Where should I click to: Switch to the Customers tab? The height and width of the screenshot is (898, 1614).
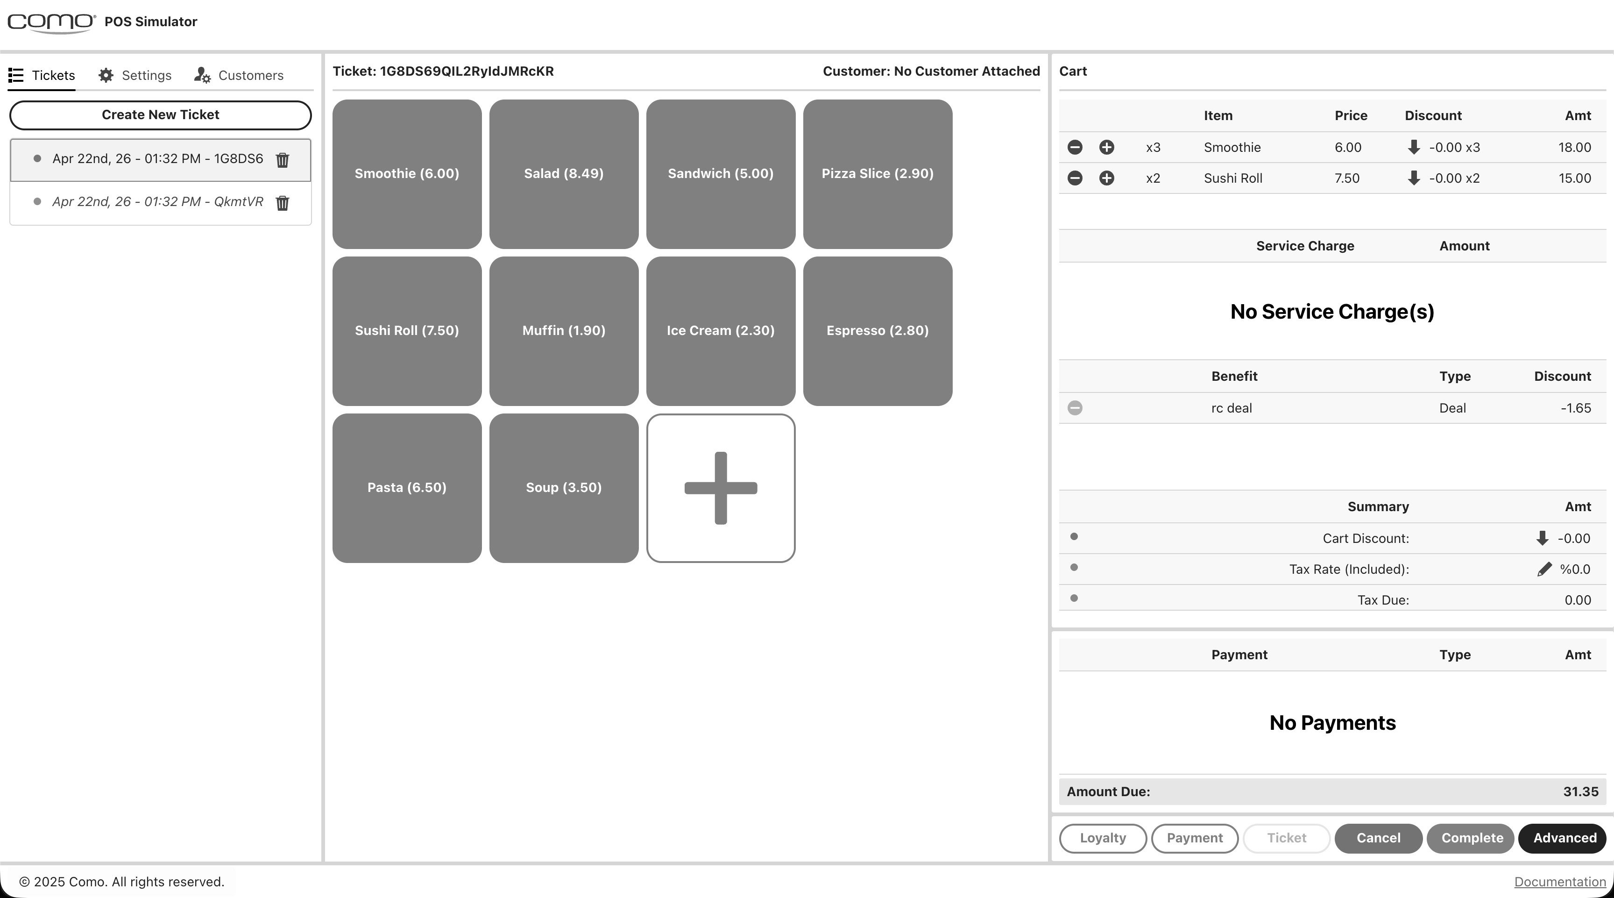point(239,75)
